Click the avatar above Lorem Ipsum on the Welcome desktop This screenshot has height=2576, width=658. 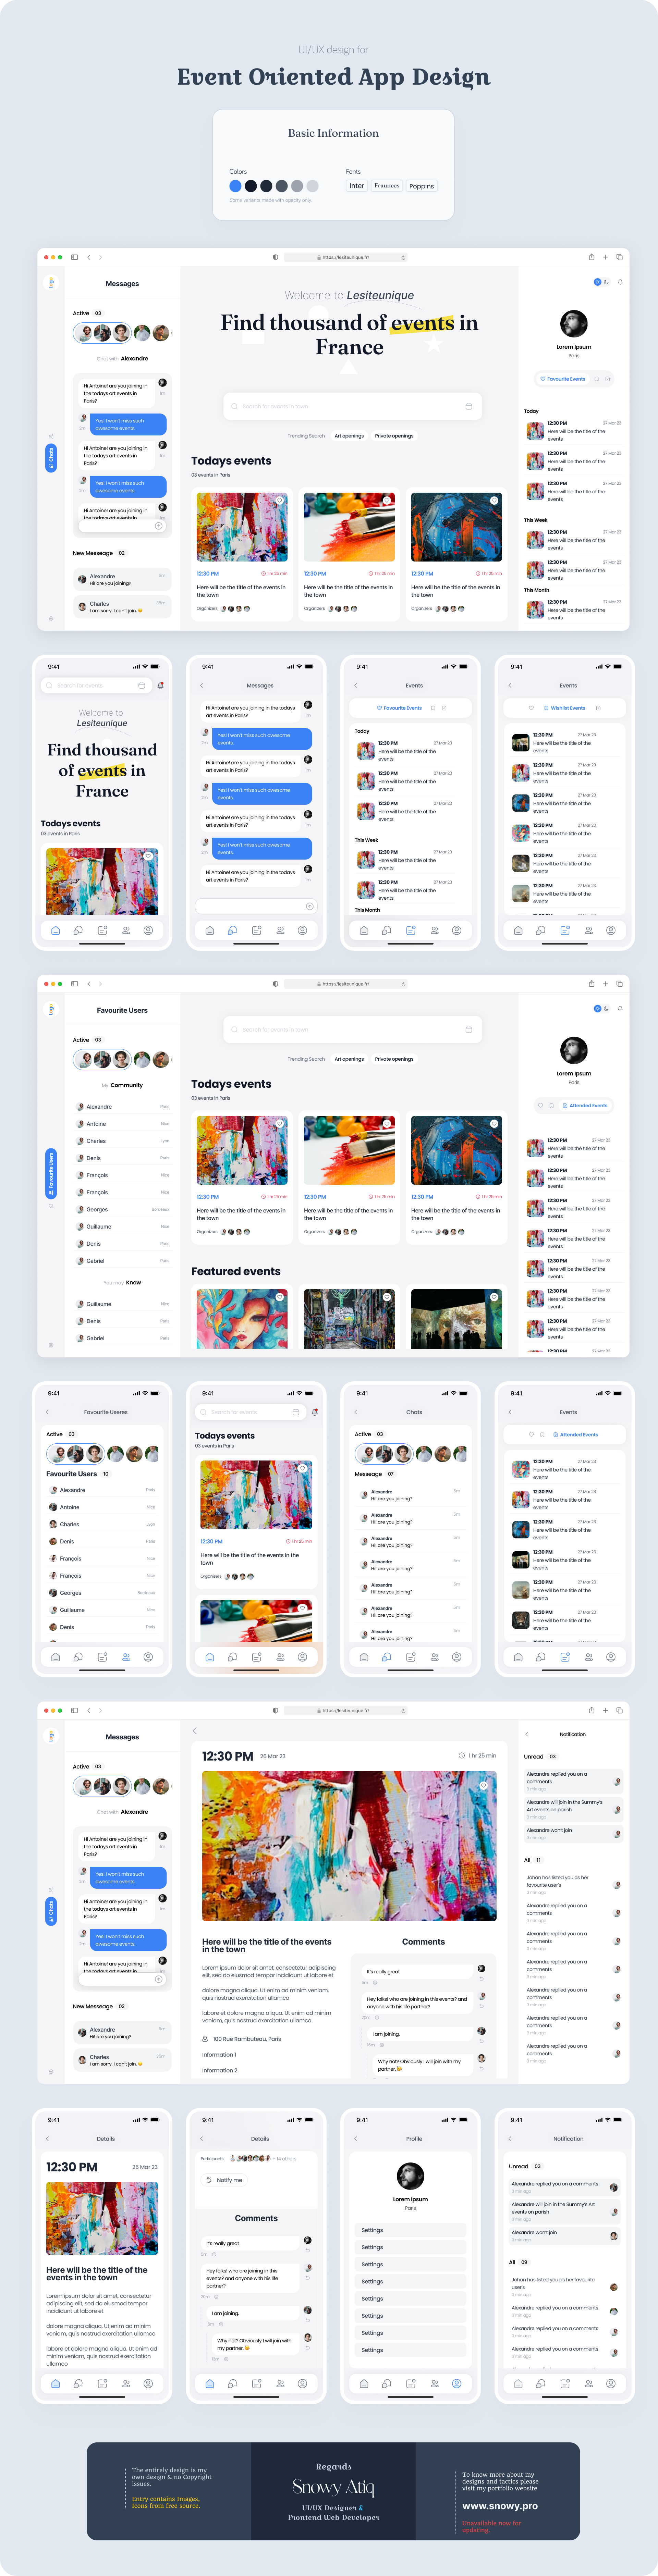574,324
